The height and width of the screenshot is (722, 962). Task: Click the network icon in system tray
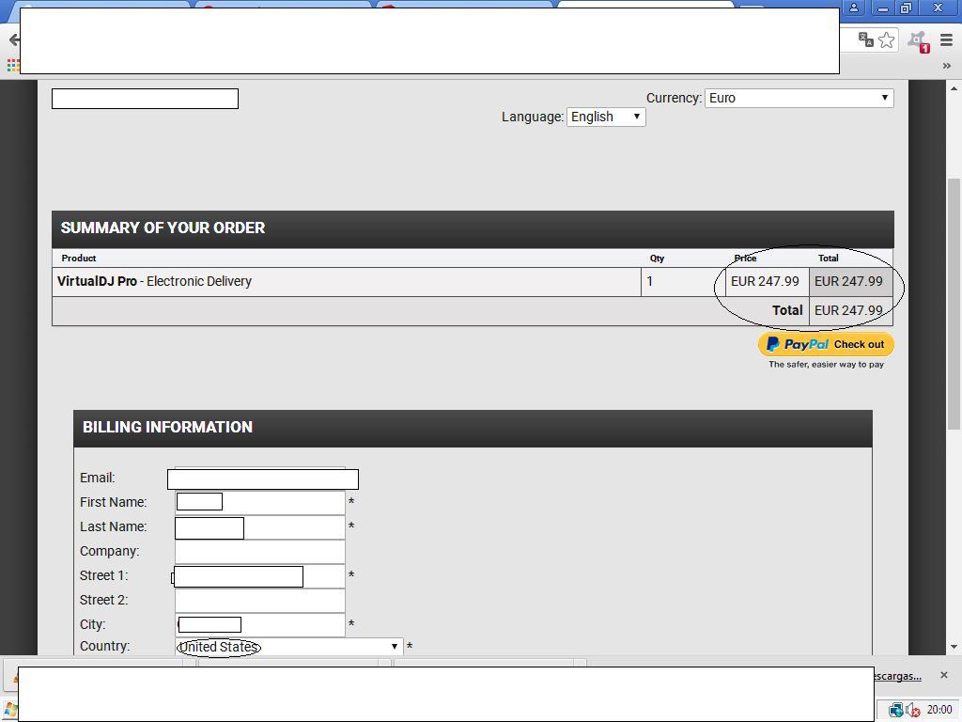coord(896,711)
